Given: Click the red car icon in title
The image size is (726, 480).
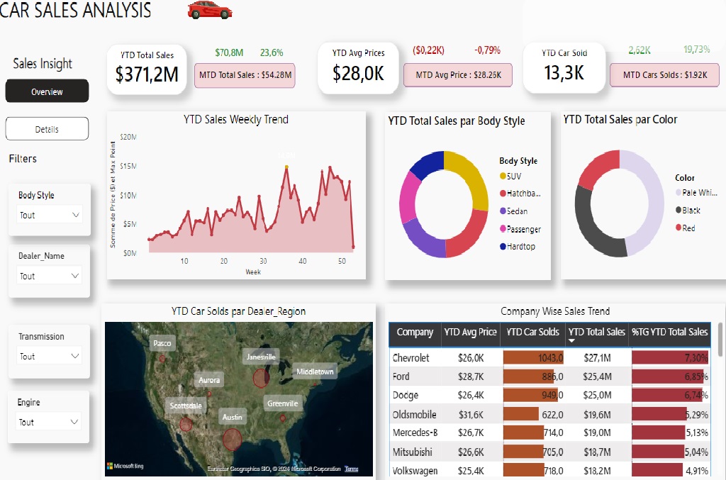Looking at the screenshot, I should coord(210,11).
